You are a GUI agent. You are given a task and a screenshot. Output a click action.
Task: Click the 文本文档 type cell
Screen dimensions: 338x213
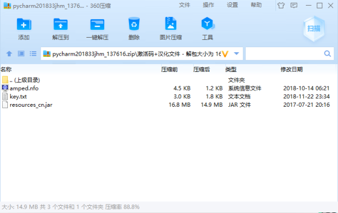[x=239, y=97]
